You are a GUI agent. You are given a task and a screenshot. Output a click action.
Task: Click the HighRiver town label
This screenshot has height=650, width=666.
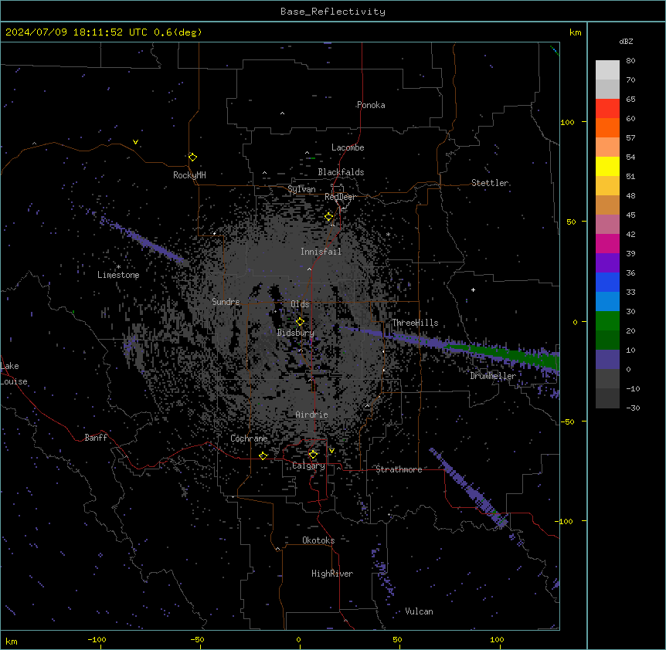[x=332, y=574]
